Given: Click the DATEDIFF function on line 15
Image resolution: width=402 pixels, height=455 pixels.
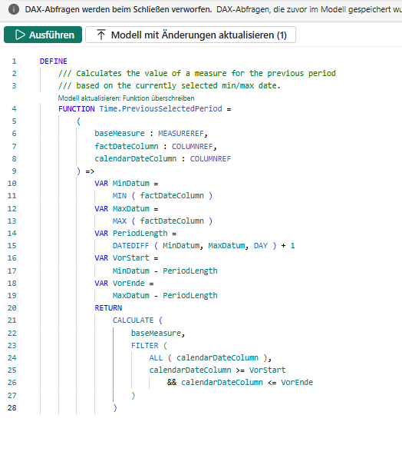Looking at the screenshot, I should pyautogui.click(x=130, y=246).
